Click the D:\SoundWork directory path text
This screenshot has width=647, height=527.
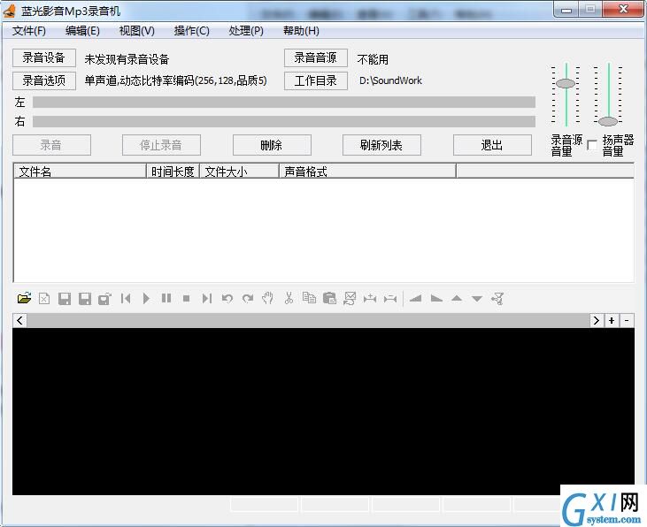tap(390, 80)
